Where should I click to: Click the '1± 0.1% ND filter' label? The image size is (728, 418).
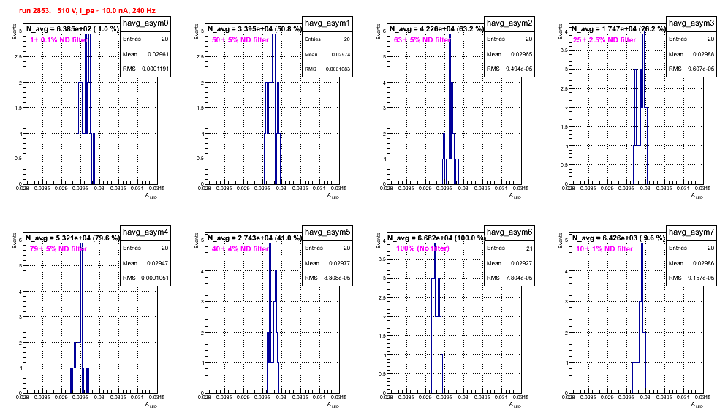pos(58,40)
